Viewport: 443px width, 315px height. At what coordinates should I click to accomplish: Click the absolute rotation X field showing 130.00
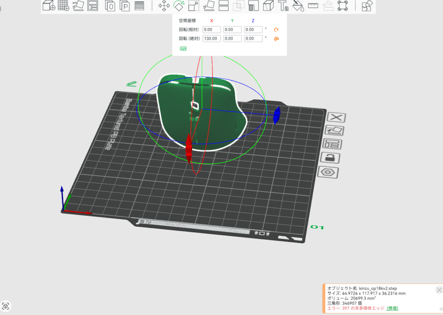212,39
